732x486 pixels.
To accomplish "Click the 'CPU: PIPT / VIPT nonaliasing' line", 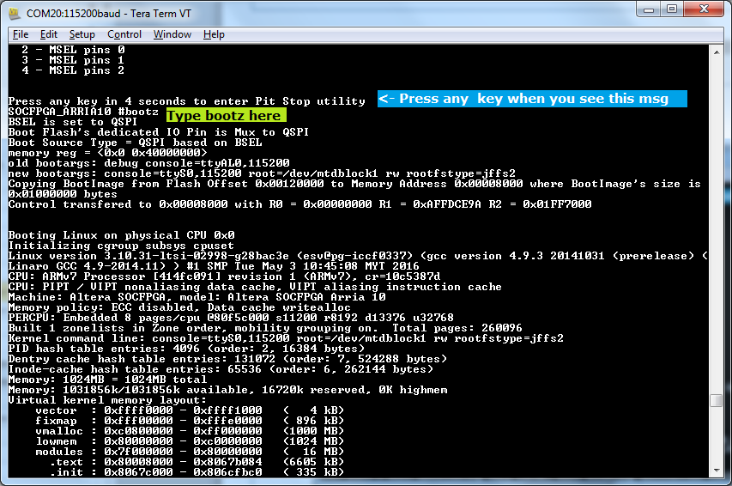I will (x=255, y=287).
